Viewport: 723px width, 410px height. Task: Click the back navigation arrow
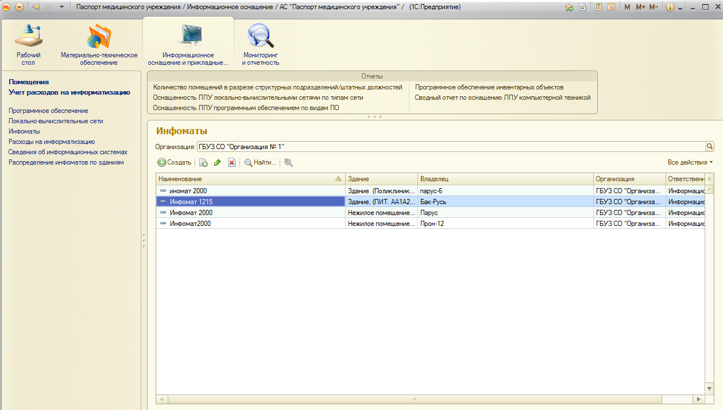pos(36,7)
